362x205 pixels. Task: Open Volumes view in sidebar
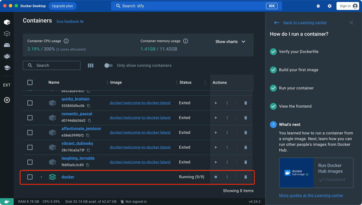7,45
